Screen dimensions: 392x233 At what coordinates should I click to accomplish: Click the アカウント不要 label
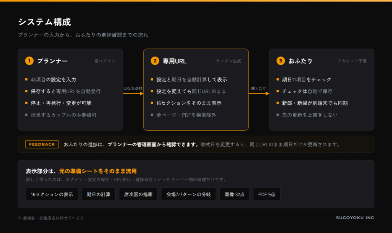click(x=352, y=61)
